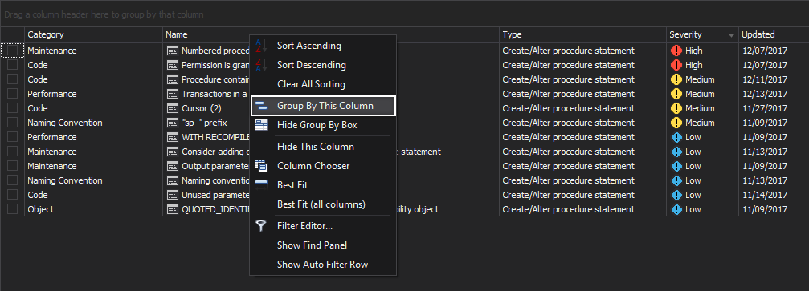Select Hide This Column

click(323, 146)
